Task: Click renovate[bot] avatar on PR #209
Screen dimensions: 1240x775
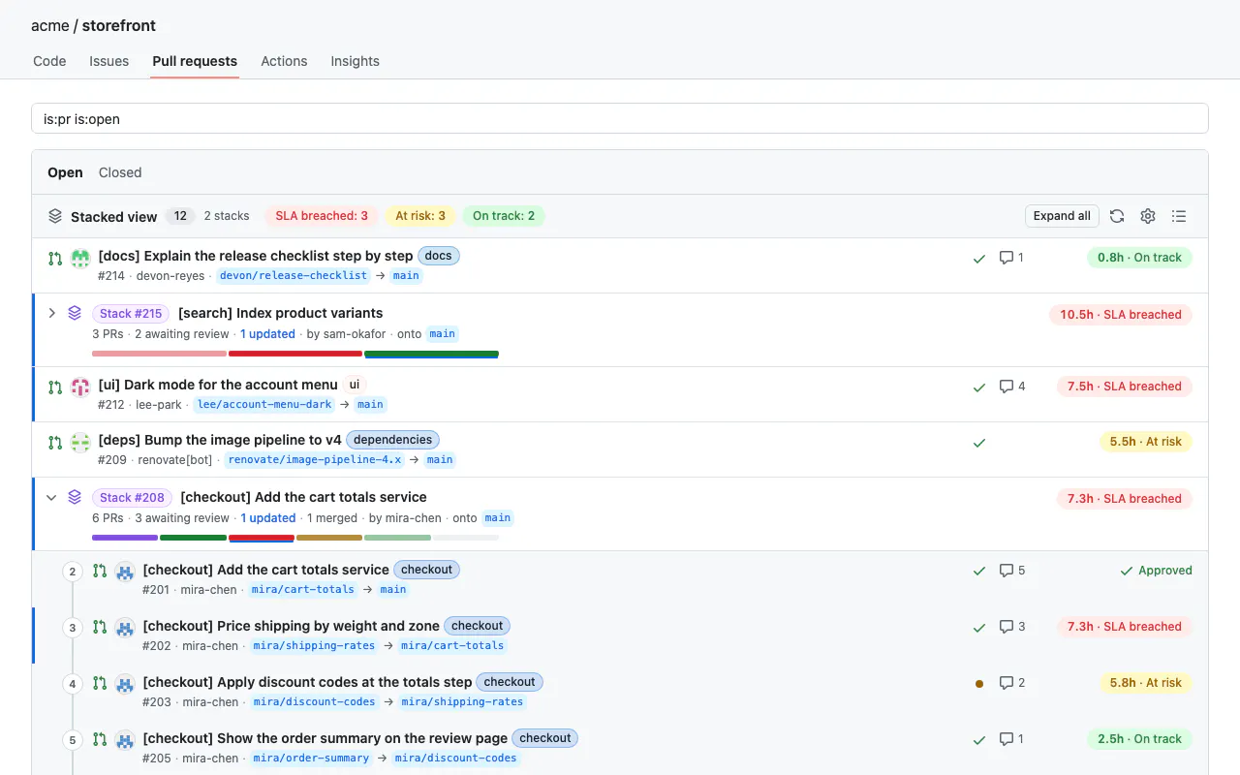Action: pos(80,443)
